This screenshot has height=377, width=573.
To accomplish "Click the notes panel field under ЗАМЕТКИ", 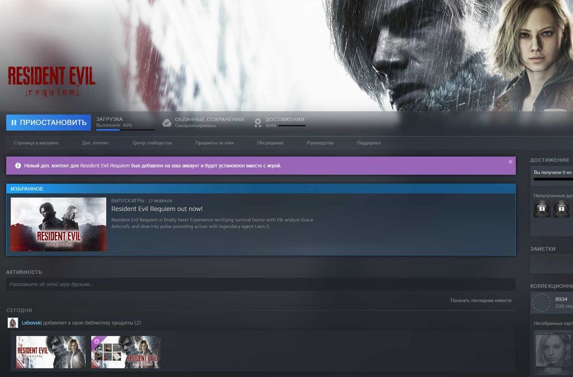I will [x=551, y=264].
